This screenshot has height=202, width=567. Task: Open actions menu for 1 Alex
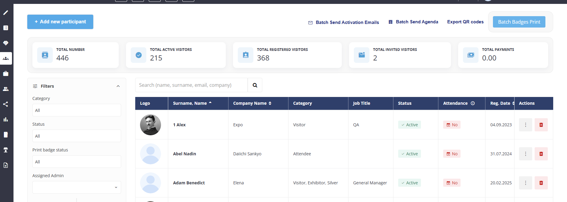tap(526, 125)
